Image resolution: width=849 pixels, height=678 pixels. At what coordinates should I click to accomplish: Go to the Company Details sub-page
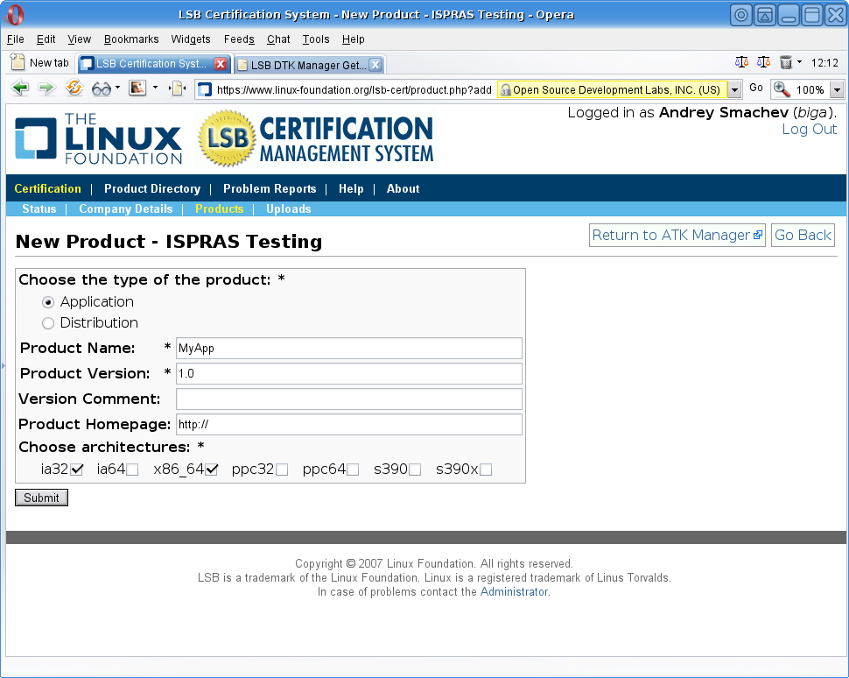pos(126,208)
